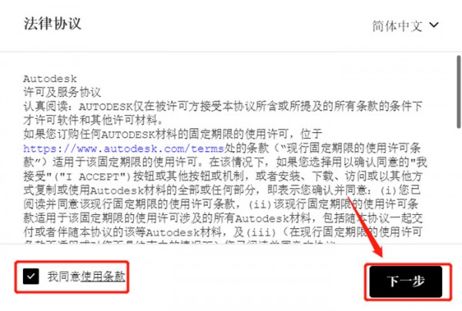
Task: Click the agreement scrollbar thumb
Action: point(459,91)
